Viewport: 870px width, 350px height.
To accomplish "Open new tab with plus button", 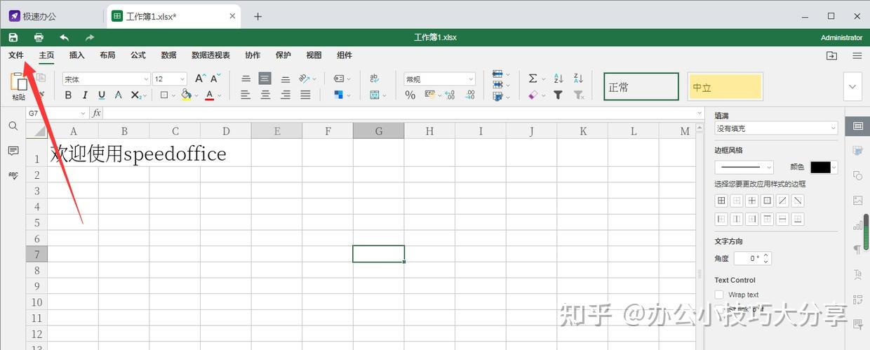I will (x=257, y=16).
